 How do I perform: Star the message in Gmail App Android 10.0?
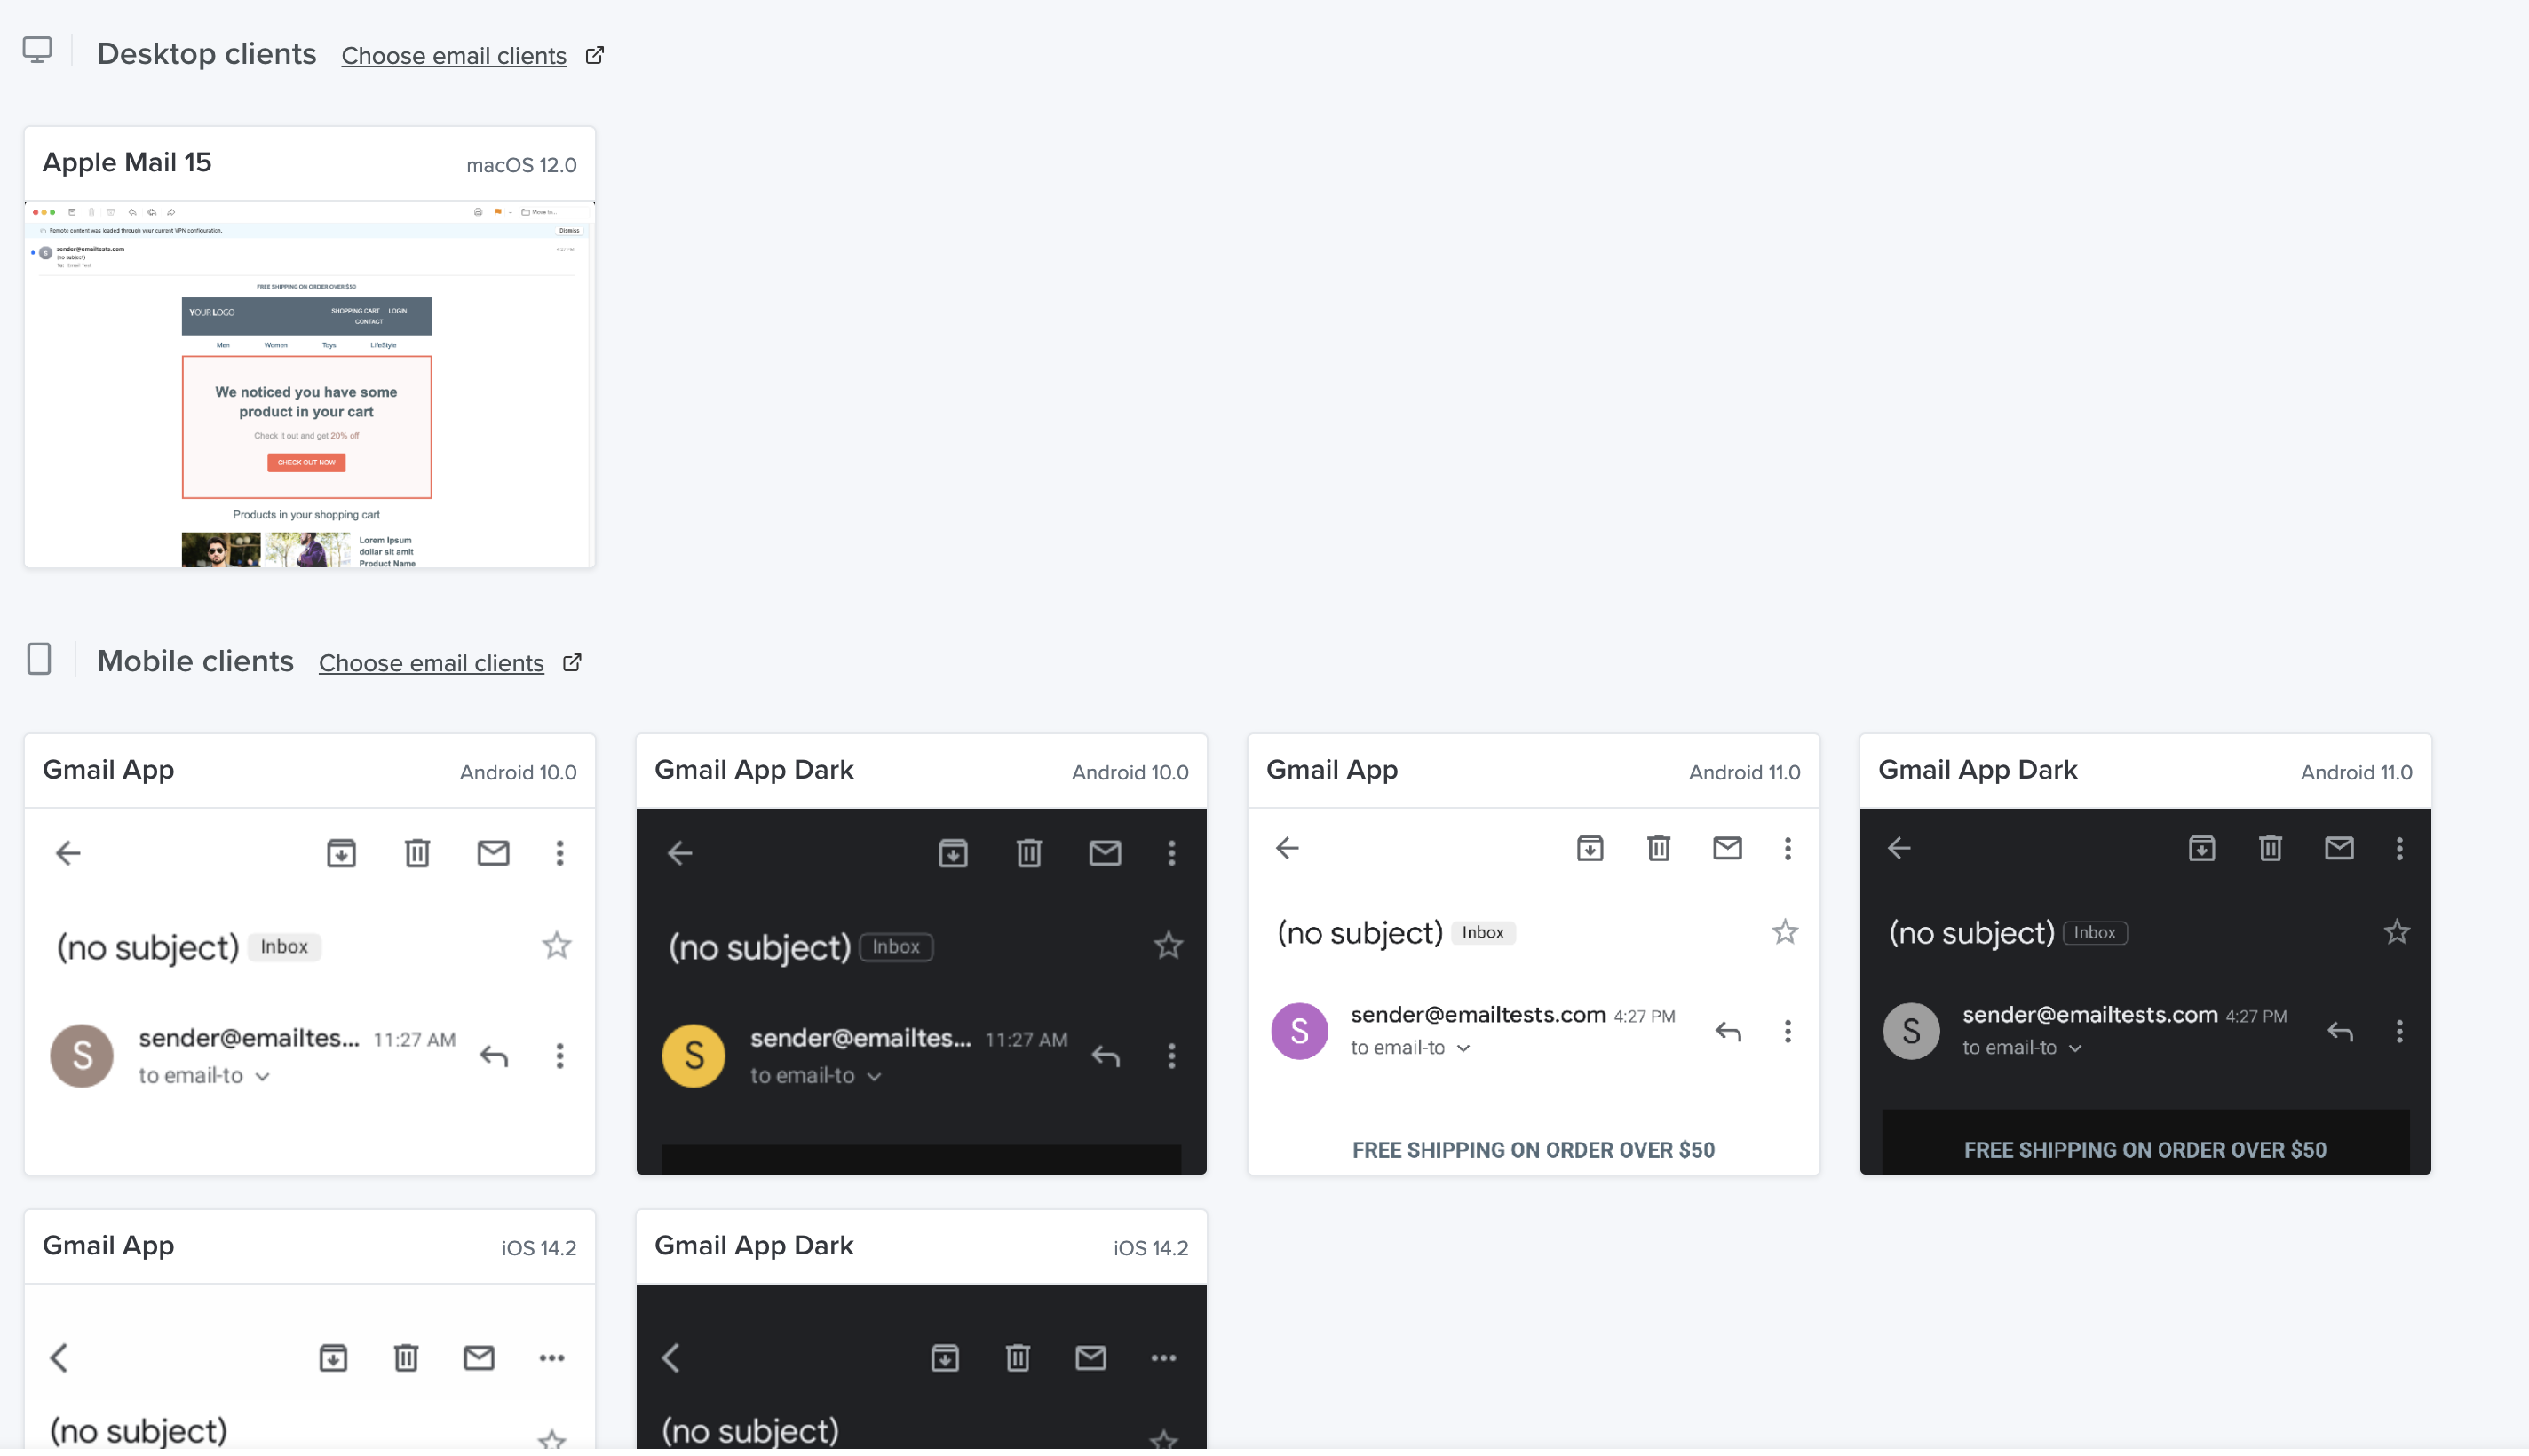(x=556, y=944)
